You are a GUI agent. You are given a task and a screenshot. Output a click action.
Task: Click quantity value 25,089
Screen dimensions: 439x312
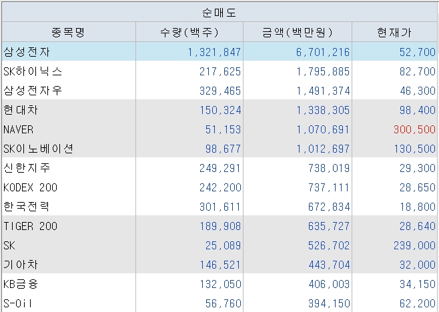tap(223, 246)
